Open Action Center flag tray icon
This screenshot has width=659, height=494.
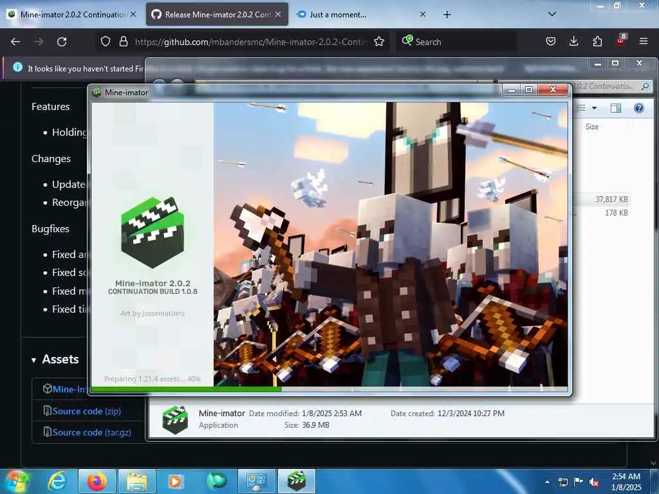click(579, 482)
